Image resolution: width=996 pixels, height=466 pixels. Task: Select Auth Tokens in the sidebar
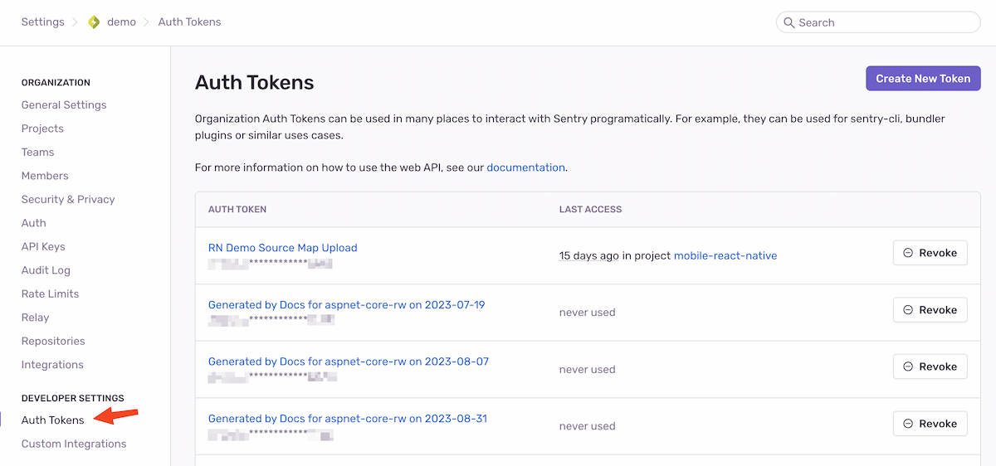[x=52, y=420]
